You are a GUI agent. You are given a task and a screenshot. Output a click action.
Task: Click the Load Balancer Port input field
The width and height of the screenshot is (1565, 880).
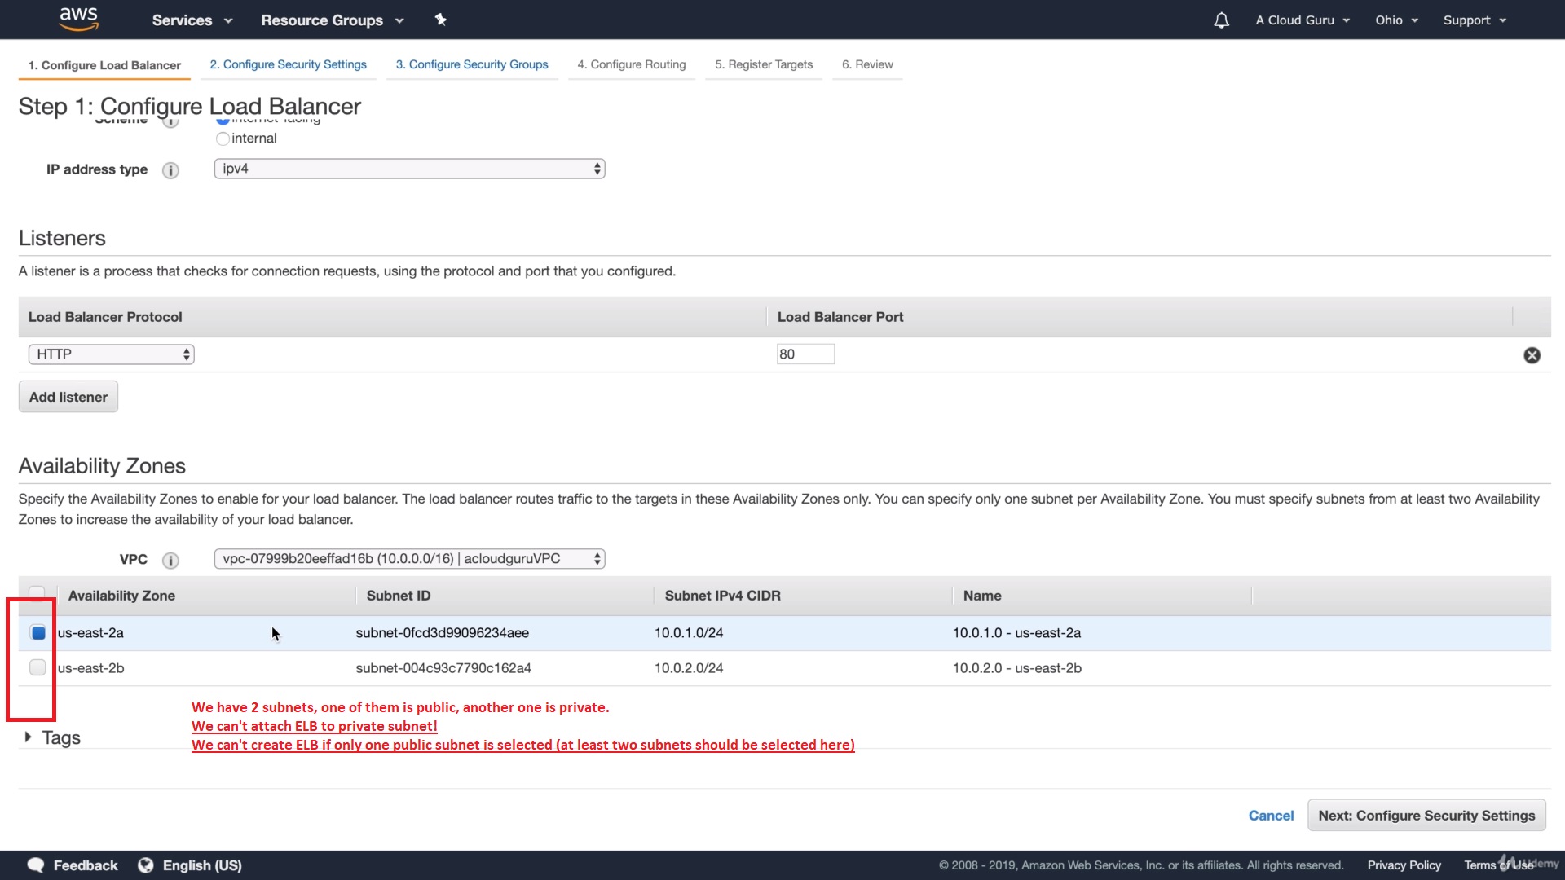[x=805, y=354]
